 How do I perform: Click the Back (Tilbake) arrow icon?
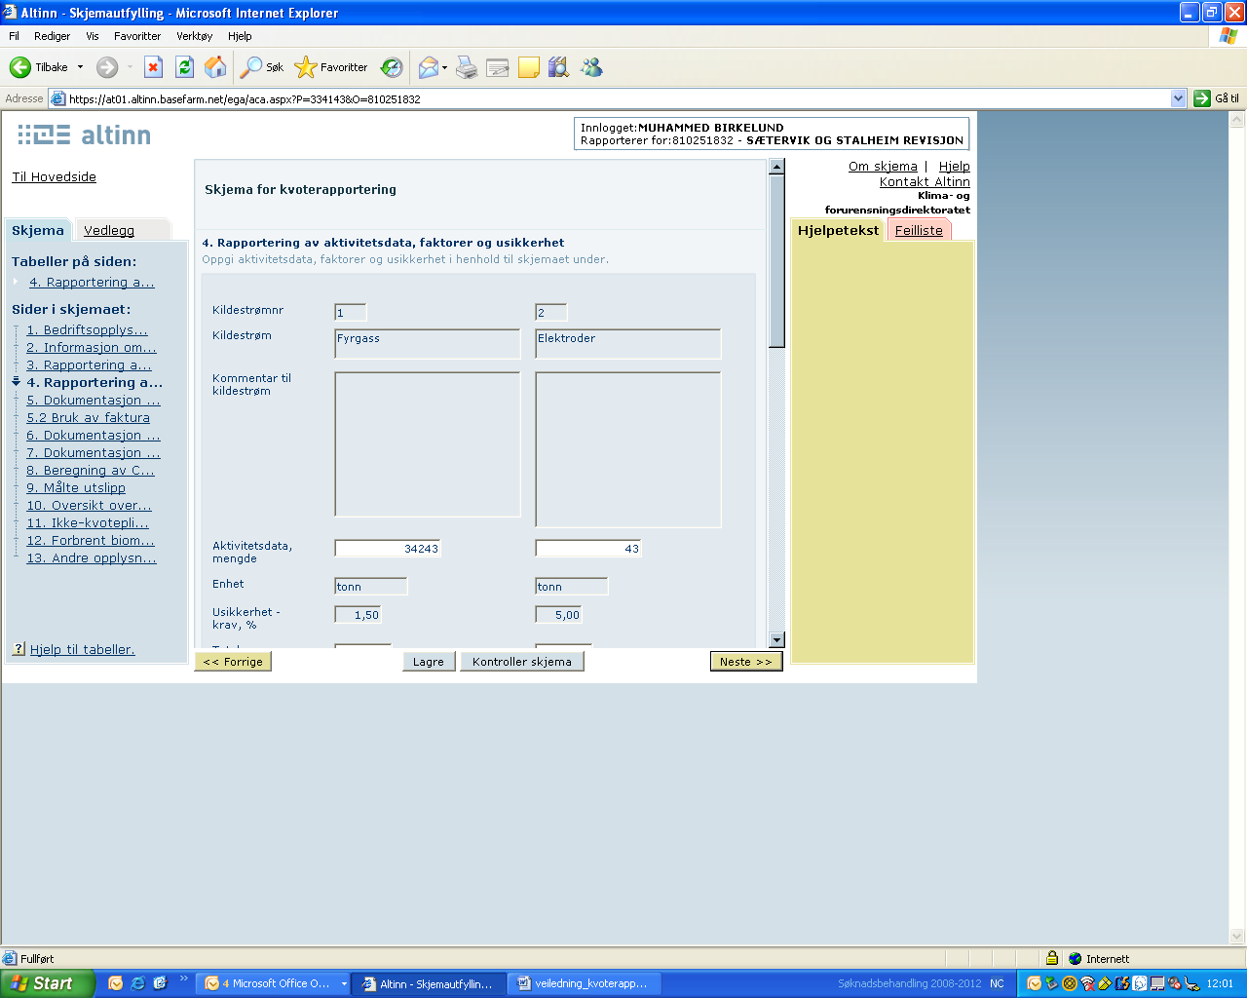(20, 67)
